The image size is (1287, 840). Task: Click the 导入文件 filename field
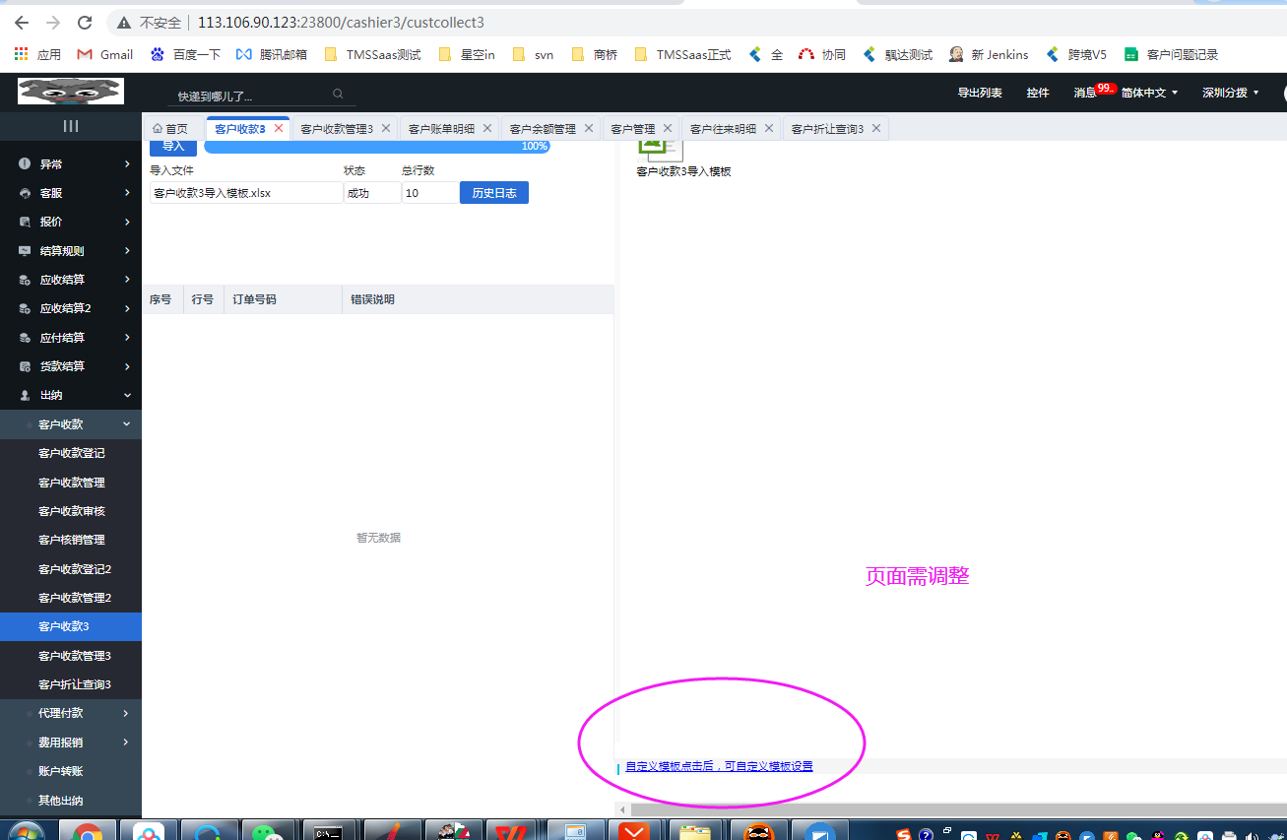246,193
